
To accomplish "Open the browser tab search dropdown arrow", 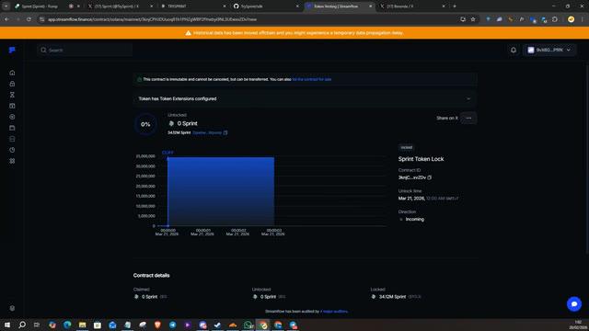I will coord(6,6).
